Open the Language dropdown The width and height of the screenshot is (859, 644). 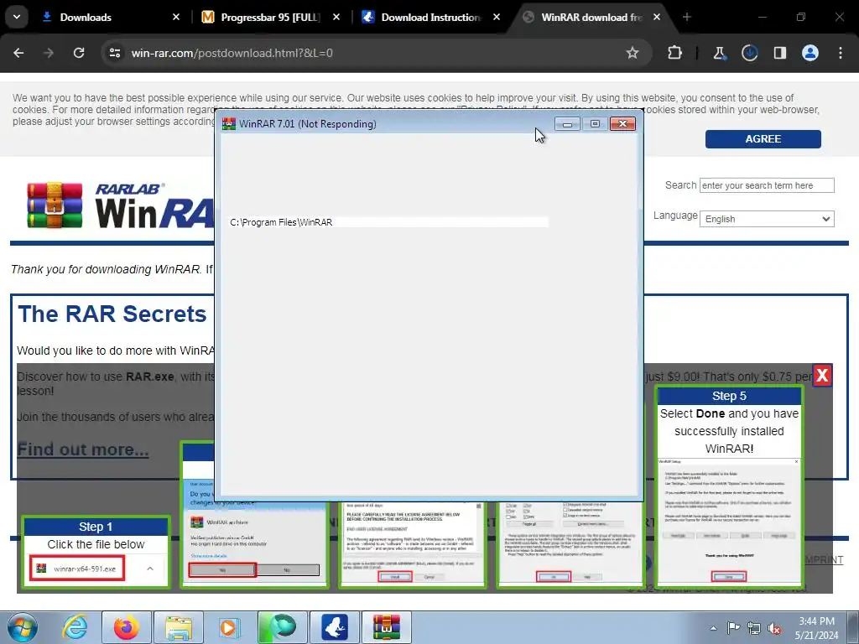coord(767,219)
